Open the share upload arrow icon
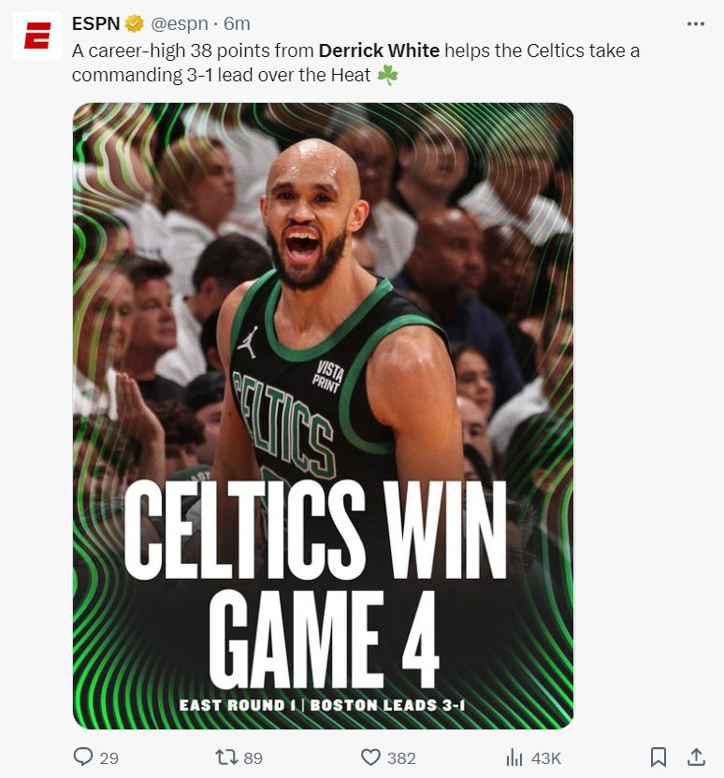Screen dimensions: 724x778 click(696, 757)
